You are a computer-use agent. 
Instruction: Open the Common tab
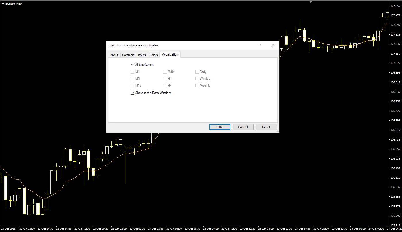[128, 55]
